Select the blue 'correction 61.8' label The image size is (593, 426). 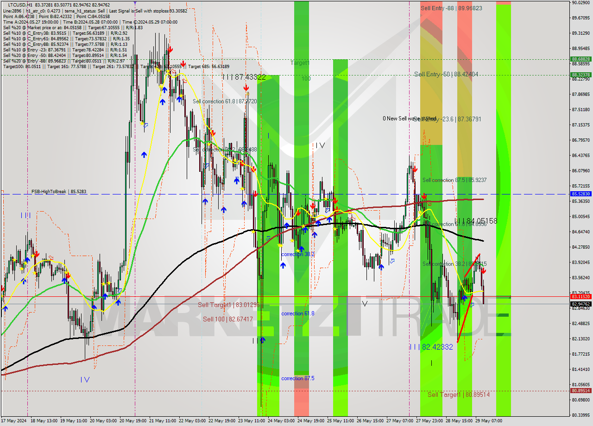298,313
